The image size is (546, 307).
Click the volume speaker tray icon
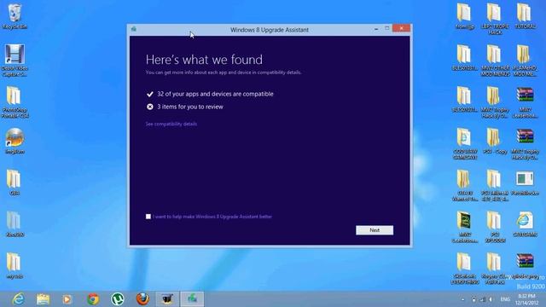[491, 299]
